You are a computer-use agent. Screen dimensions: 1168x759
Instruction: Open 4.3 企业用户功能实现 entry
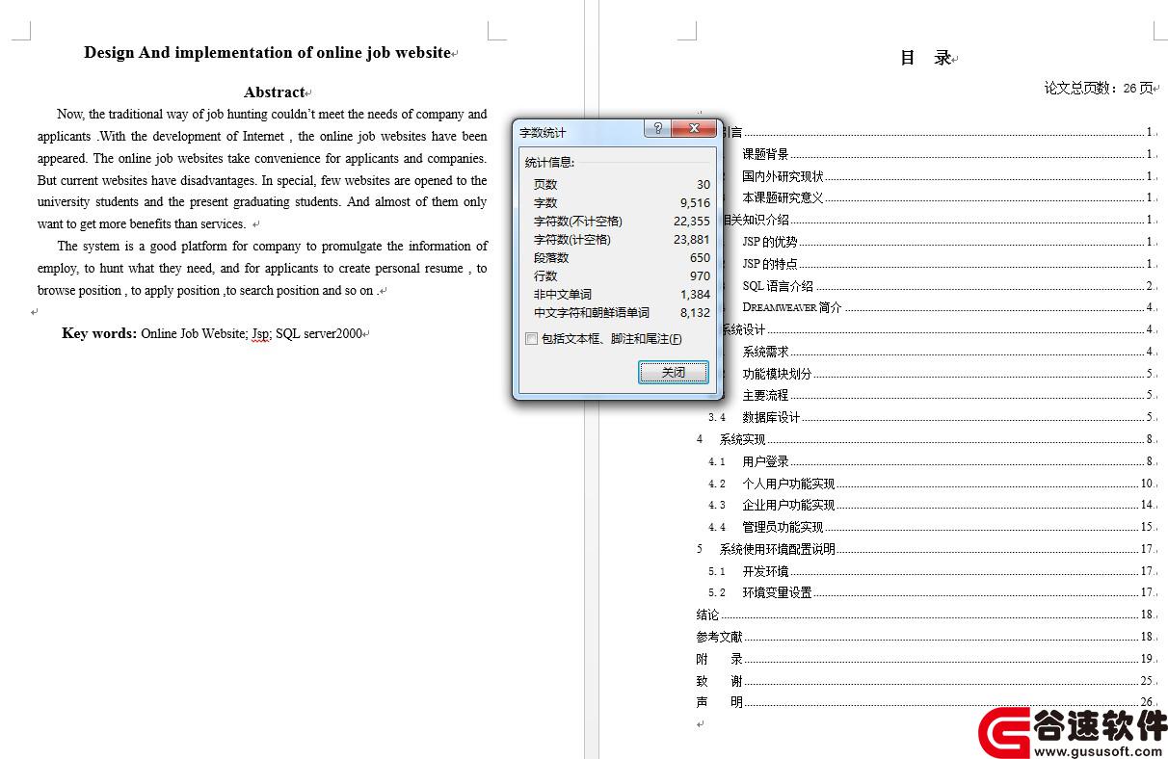tap(931, 505)
